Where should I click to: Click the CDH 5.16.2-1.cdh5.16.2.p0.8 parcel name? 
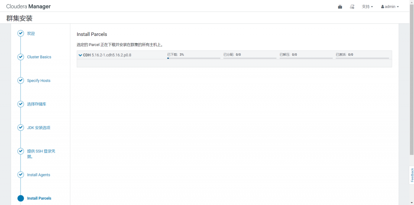point(107,55)
